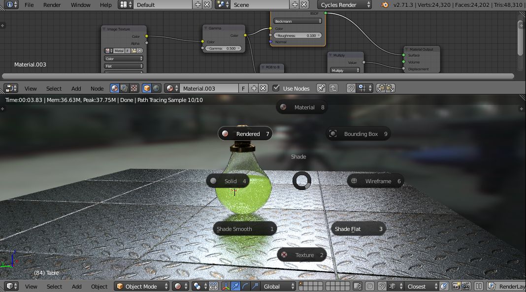The image size is (526, 292).
Task: Open the info editor type selector
Action: pos(12,5)
